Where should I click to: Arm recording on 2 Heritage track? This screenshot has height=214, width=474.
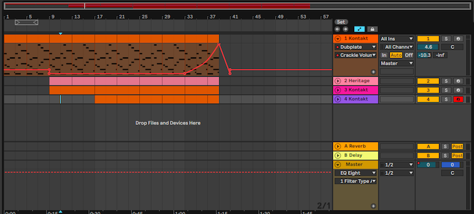[x=458, y=81]
